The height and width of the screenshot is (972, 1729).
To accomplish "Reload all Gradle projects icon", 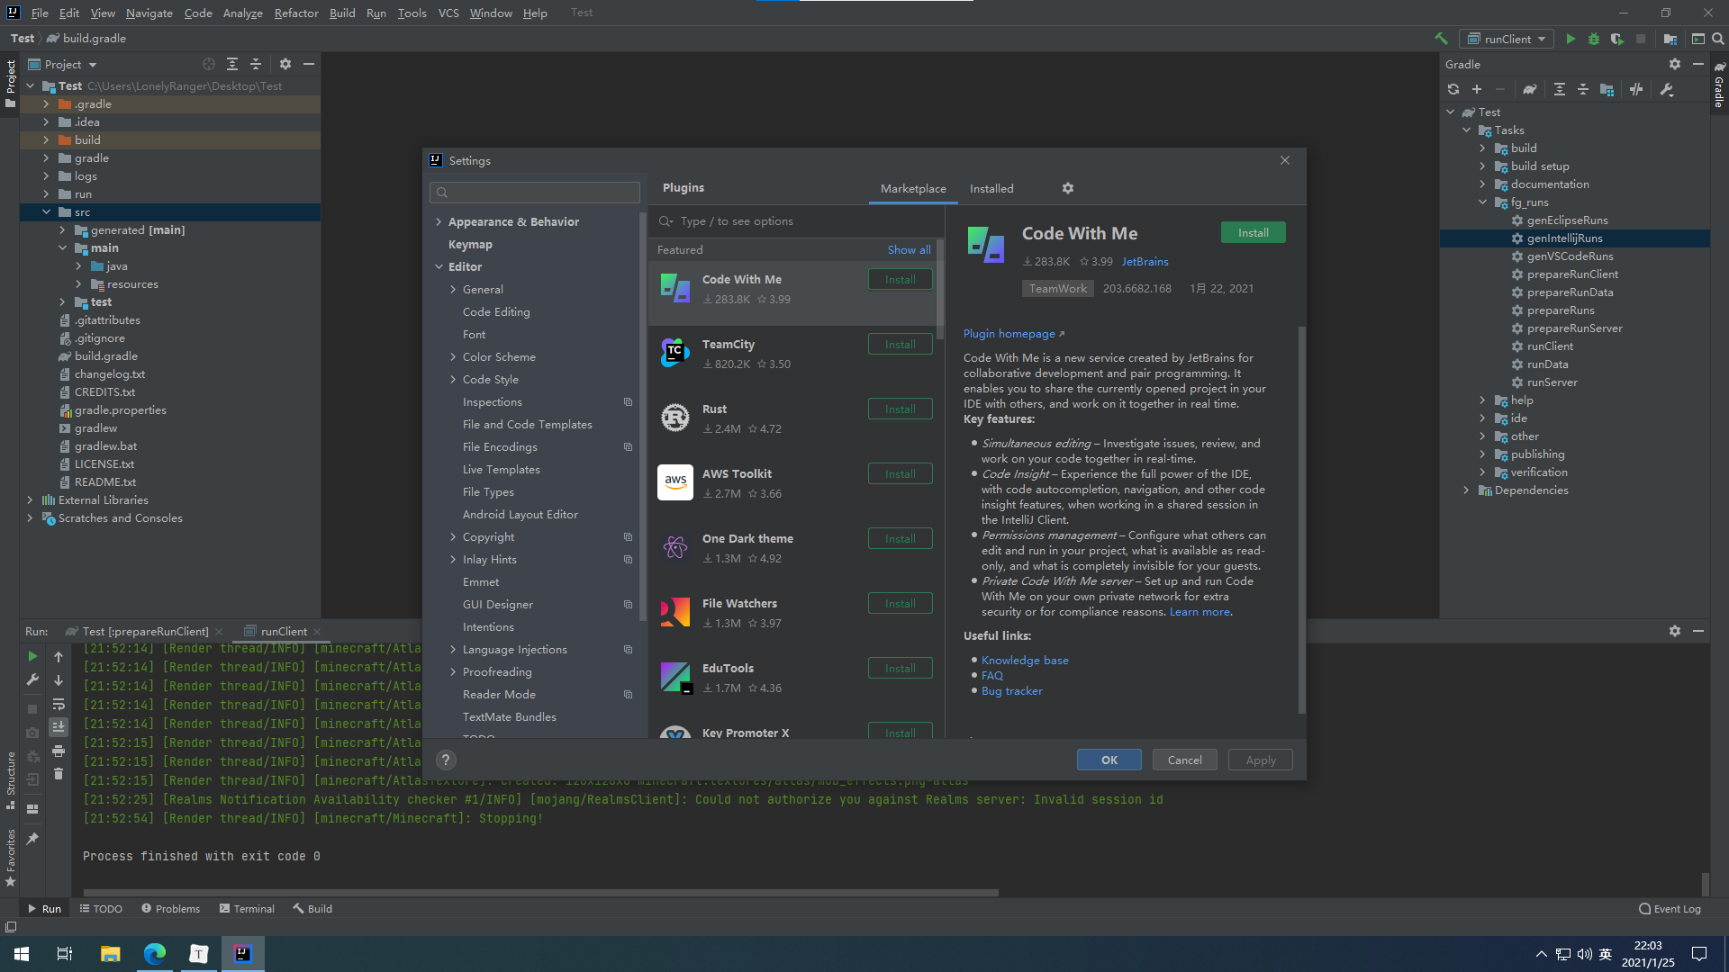I will (1453, 89).
